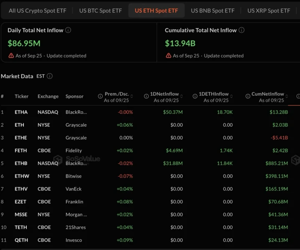Click MSSE's $41.36M cumulative inflow

278,215
